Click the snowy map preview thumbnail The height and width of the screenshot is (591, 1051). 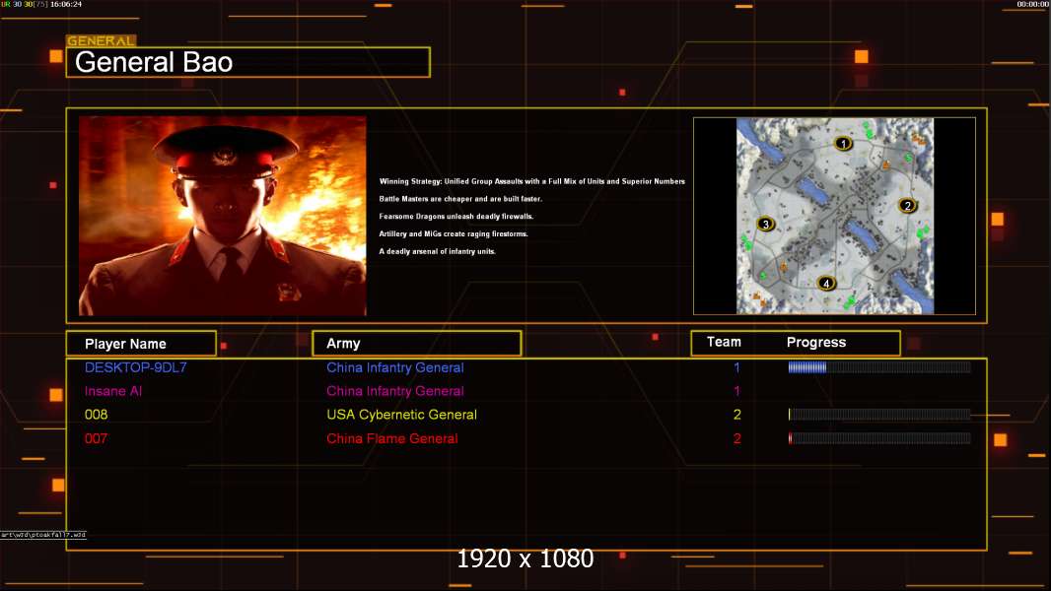(834, 216)
